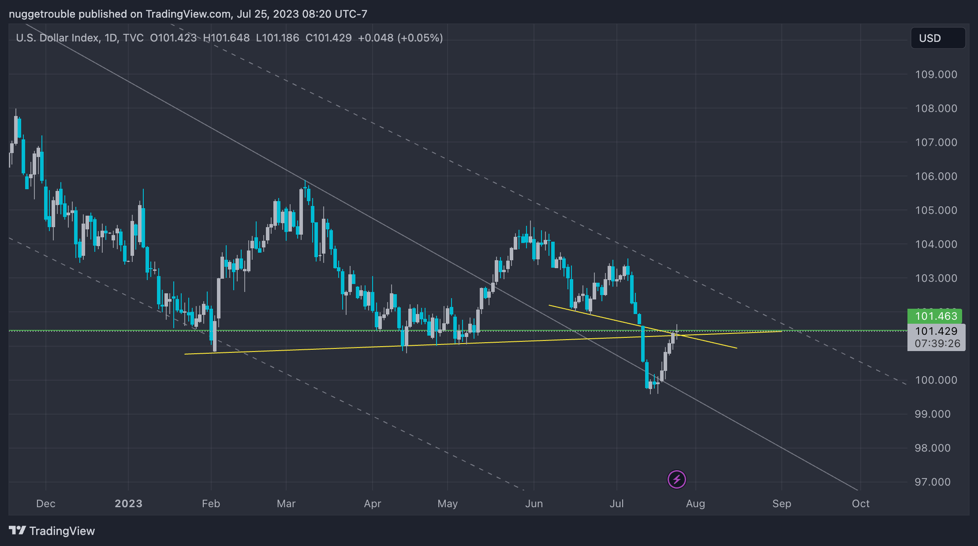Click the 100.000 price axis label
The height and width of the screenshot is (546, 978).
(936, 380)
